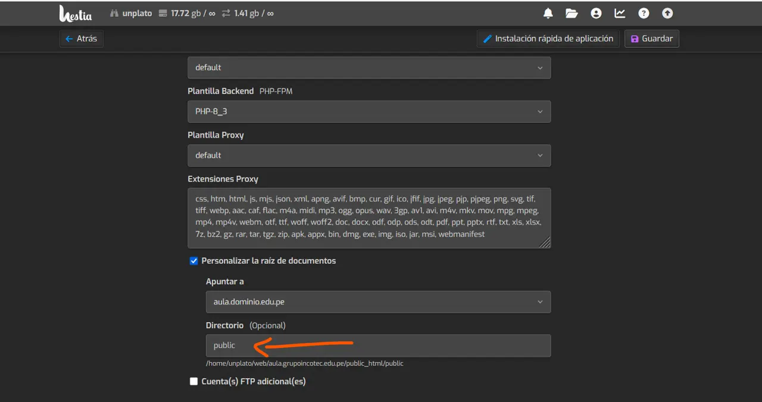
Task: Click the Personalizar la raíz de documentos label
Action: click(x=268, y=261)
